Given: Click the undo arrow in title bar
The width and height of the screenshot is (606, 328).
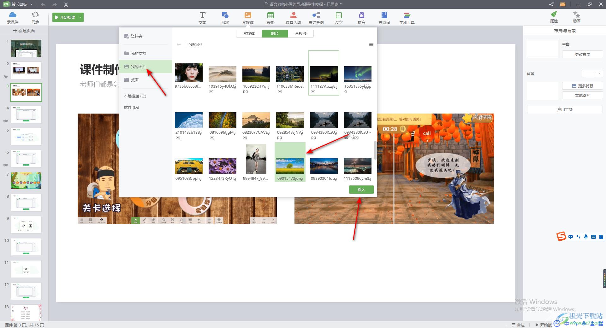Looking at the screenshot, I should click(43, 4).
